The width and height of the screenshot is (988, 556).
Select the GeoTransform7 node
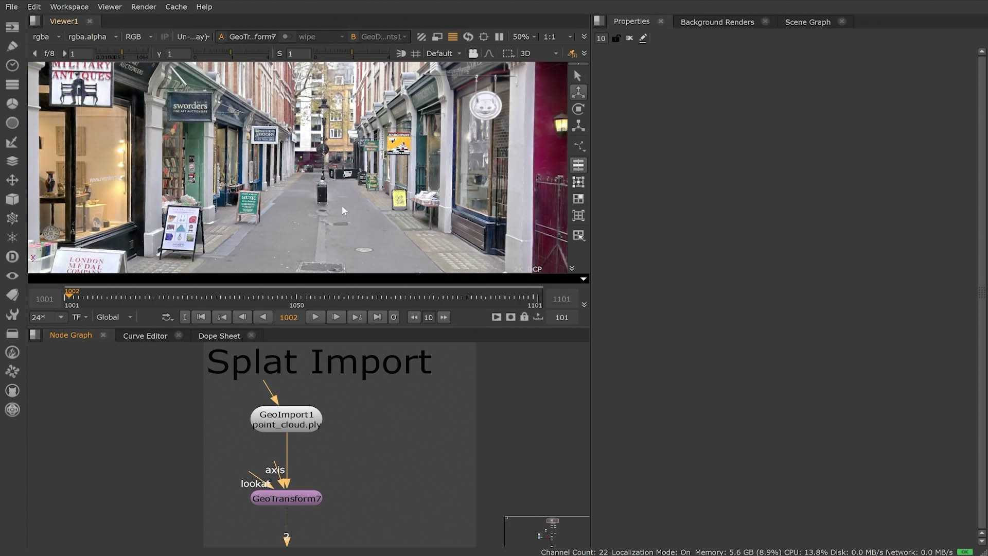coord(286,498)
